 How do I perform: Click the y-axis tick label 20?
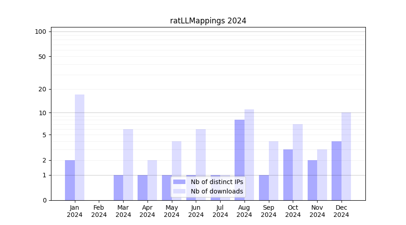coord(42,89)
